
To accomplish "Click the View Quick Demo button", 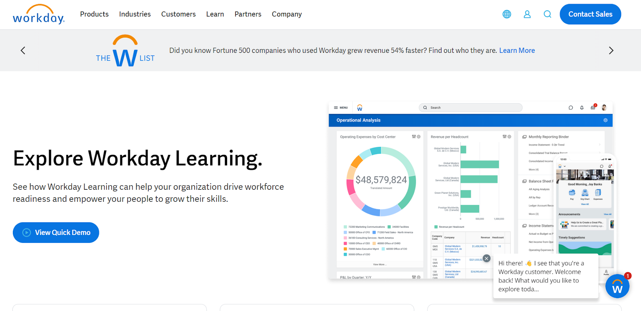I will 56,233.
